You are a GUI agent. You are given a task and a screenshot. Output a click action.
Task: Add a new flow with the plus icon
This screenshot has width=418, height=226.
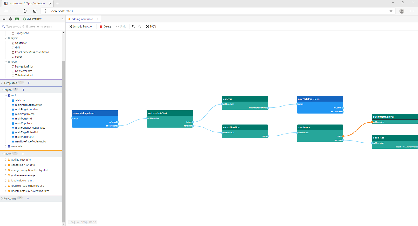point(23,154)
